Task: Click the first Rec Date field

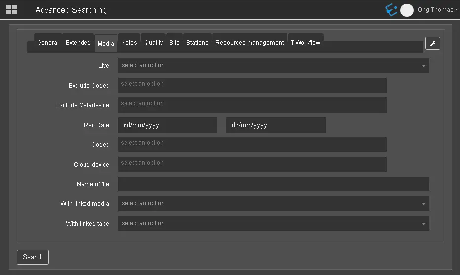Action: [x=167, y=125]
